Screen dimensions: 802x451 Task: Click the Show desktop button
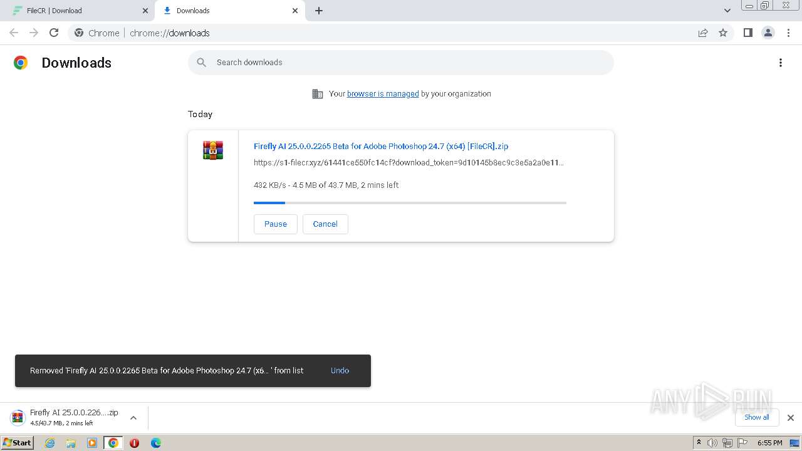coord(795,443)
